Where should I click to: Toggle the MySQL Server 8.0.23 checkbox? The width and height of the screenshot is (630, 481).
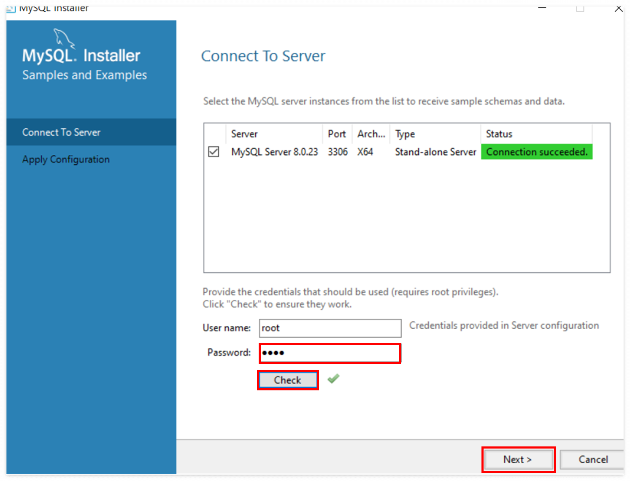(214, 152)
